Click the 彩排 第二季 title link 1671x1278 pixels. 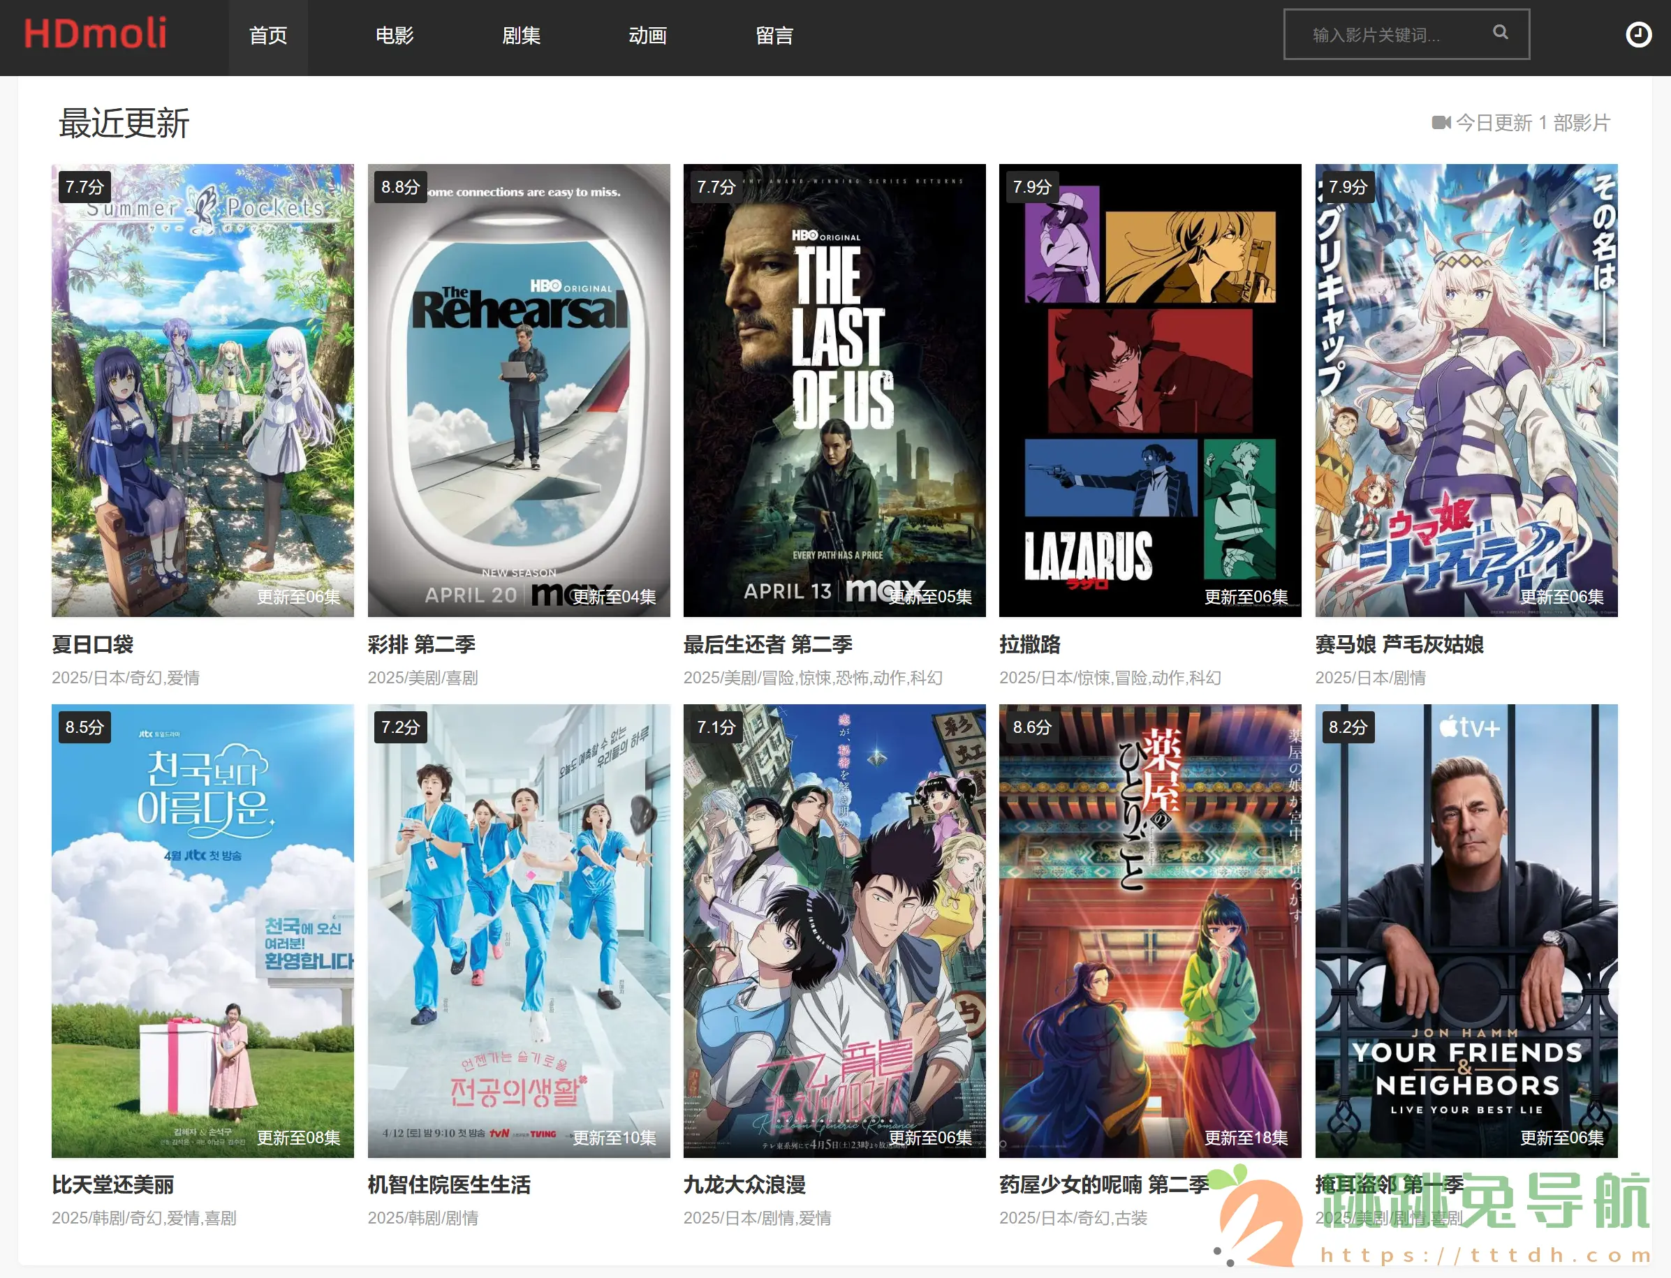tap(422, 644)
